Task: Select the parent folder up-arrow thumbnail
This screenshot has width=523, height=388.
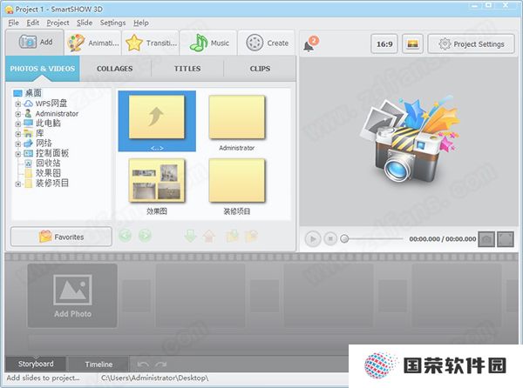Action: click(157, 121)
